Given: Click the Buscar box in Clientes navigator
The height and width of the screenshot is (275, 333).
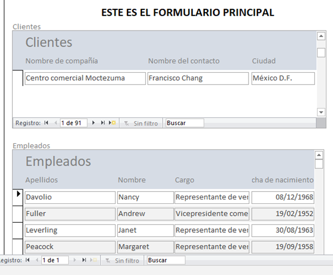Looking at the screenshot, I should 184,123.
